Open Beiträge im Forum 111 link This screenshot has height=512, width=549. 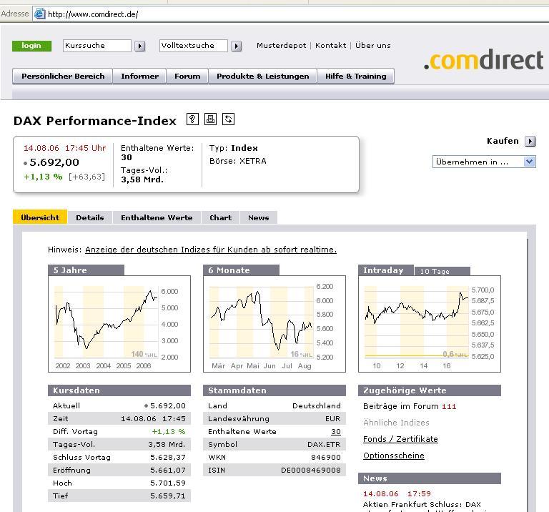[410, 406]
